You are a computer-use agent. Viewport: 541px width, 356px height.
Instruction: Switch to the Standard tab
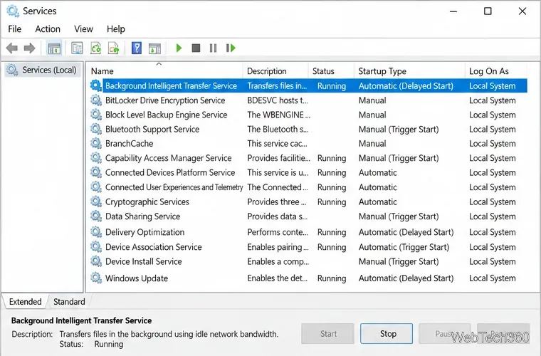click(69, 302)
